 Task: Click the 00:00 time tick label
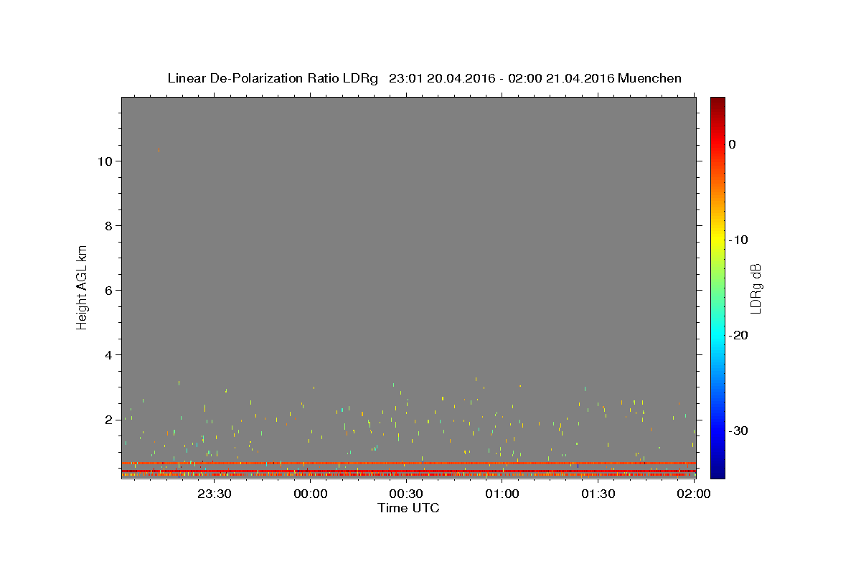point(311,494)
